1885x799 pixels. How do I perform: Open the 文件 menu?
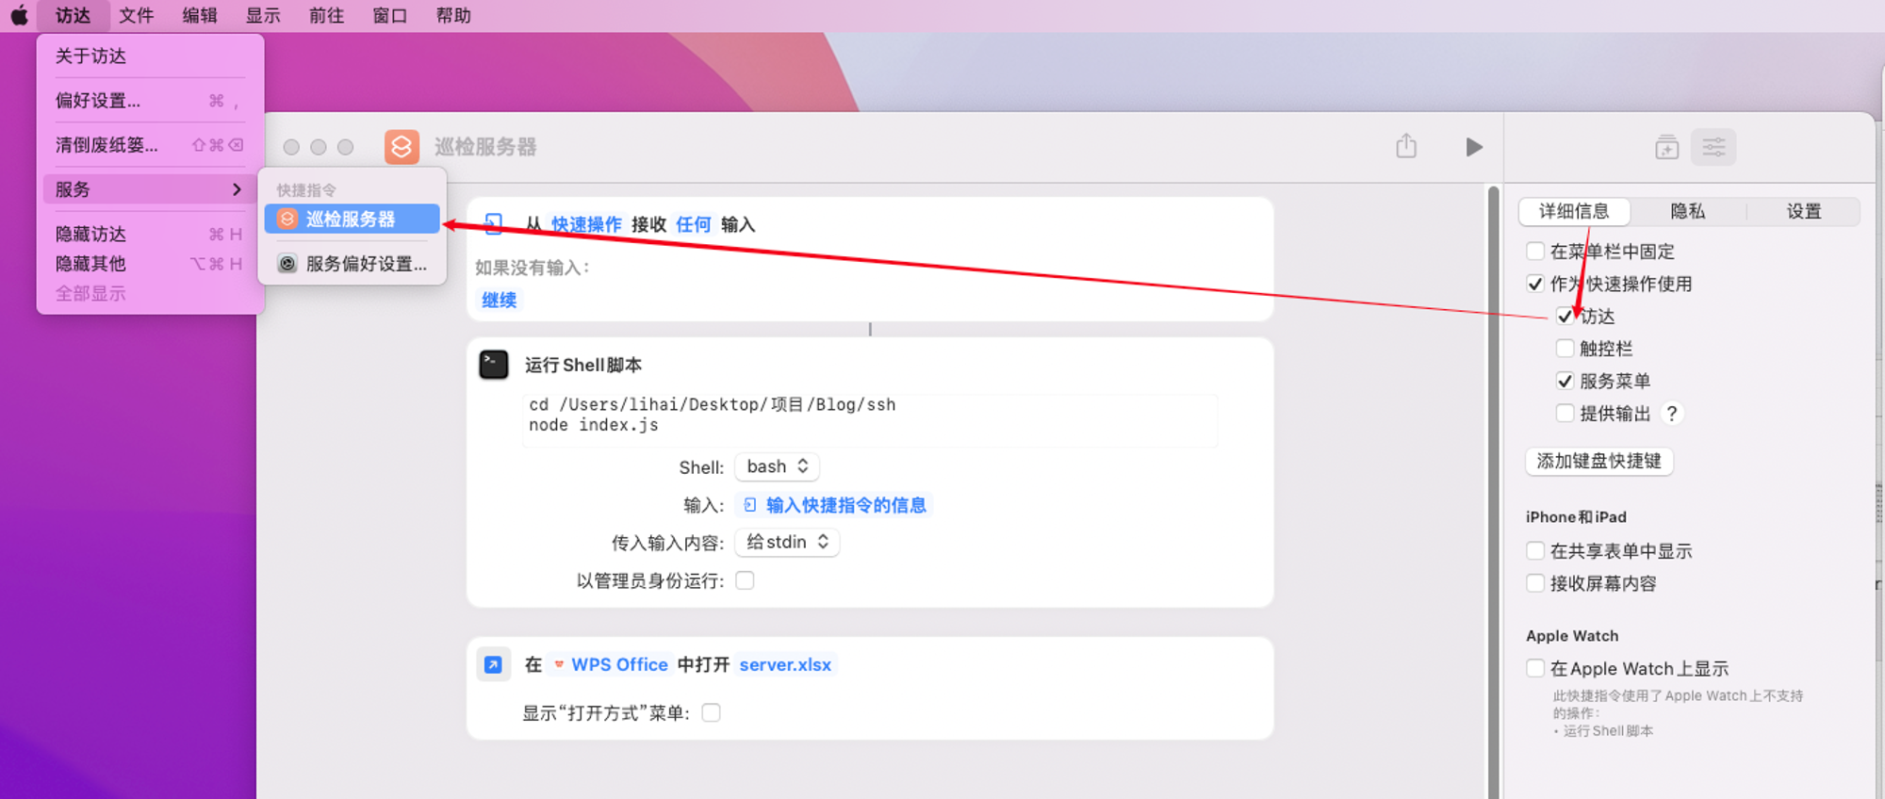tap(136, 15)
